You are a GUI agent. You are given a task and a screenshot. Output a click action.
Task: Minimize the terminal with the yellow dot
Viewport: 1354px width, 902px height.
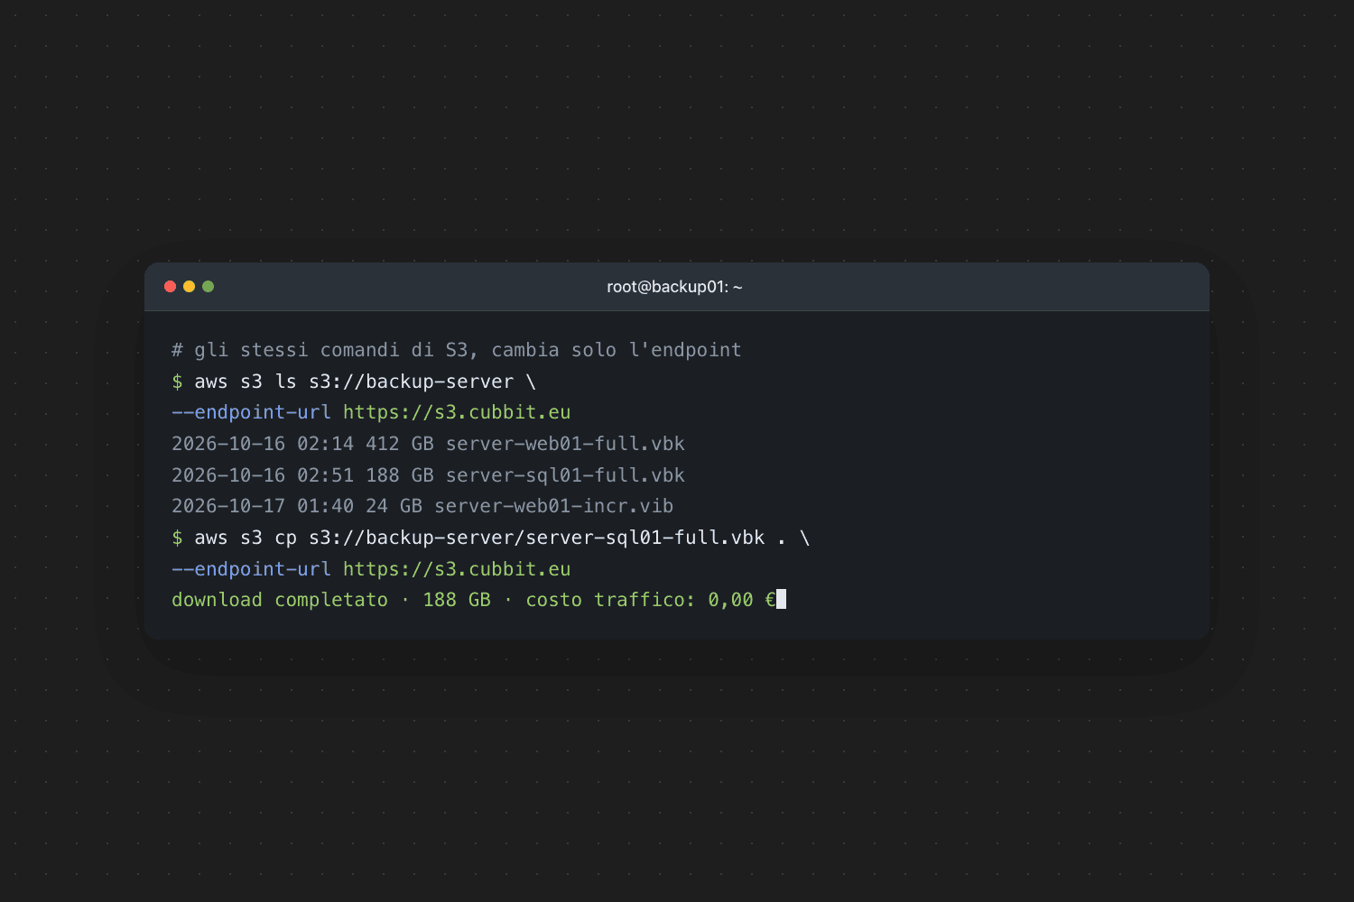pos(189,287)
